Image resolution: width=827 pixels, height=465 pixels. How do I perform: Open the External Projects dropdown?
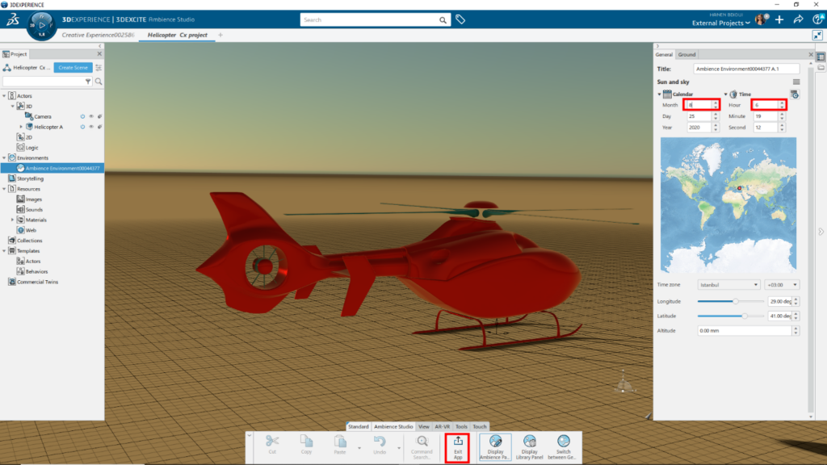[720, 23]
